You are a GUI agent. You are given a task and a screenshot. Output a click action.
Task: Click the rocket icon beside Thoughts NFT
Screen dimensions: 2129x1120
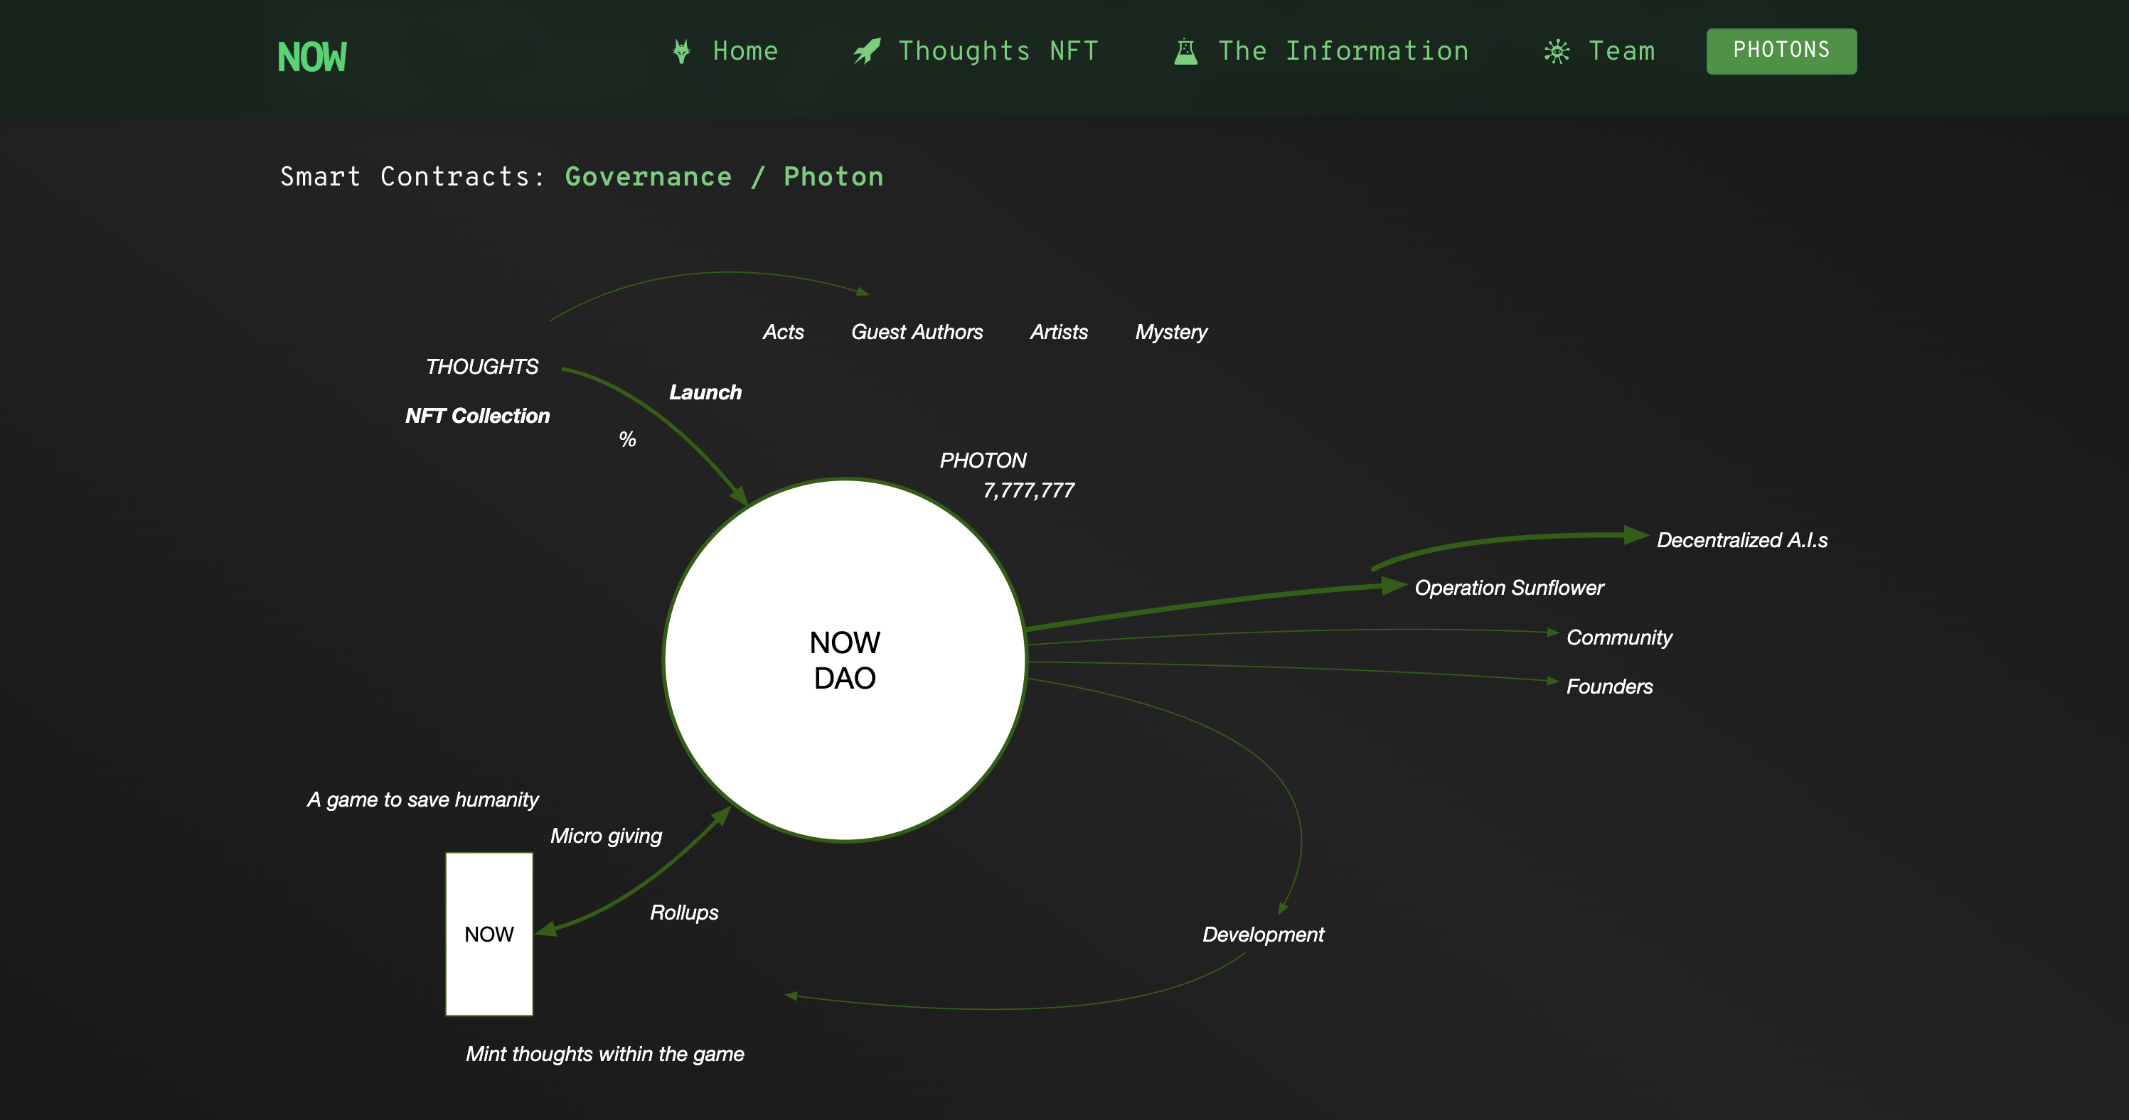866,51
